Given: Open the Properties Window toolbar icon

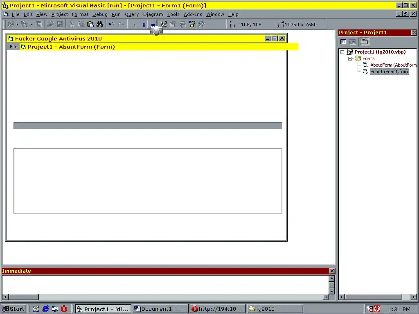Looking at the screenshot, I should [x=173, y=24].
